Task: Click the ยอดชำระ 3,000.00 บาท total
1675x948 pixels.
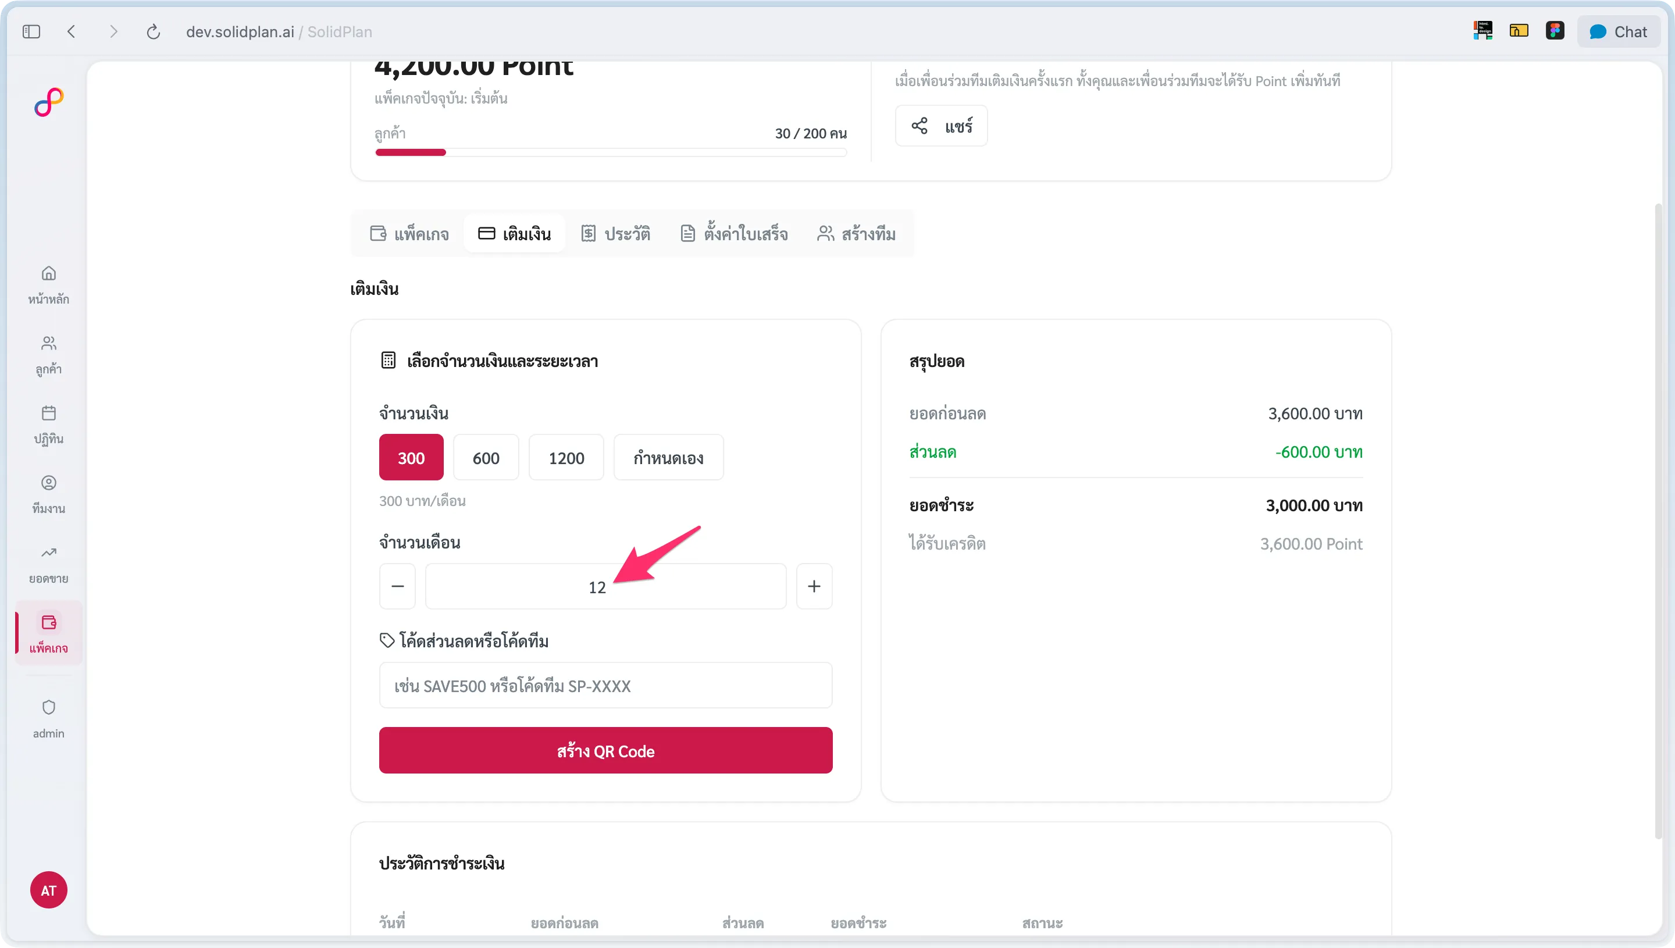Action: 1314,505
